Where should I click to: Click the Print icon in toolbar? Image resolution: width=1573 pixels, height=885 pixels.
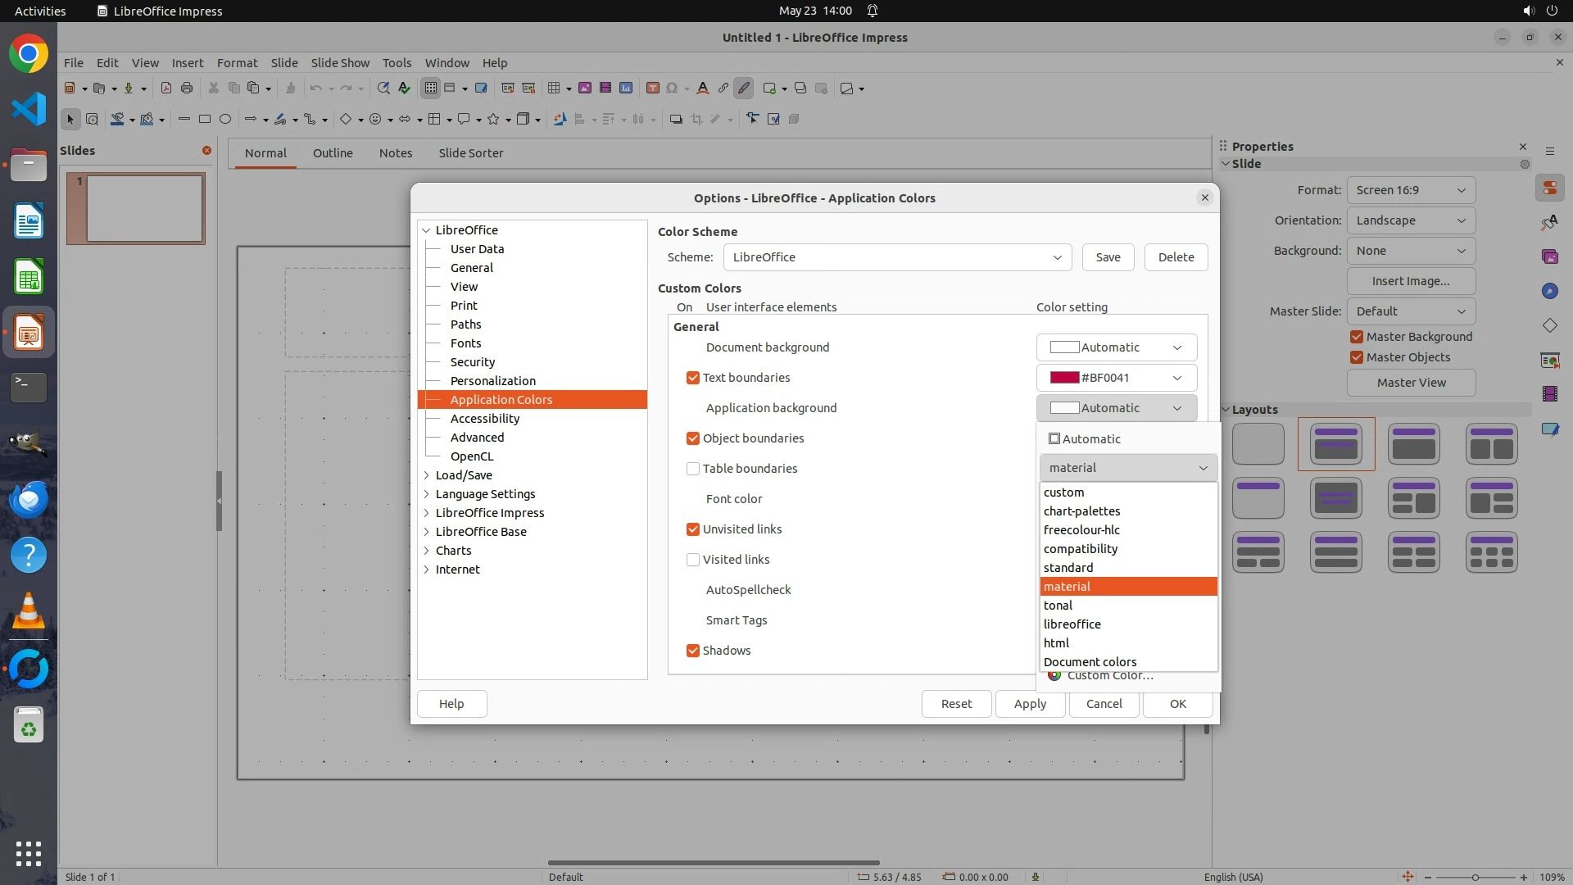click(x=187, y=88)
